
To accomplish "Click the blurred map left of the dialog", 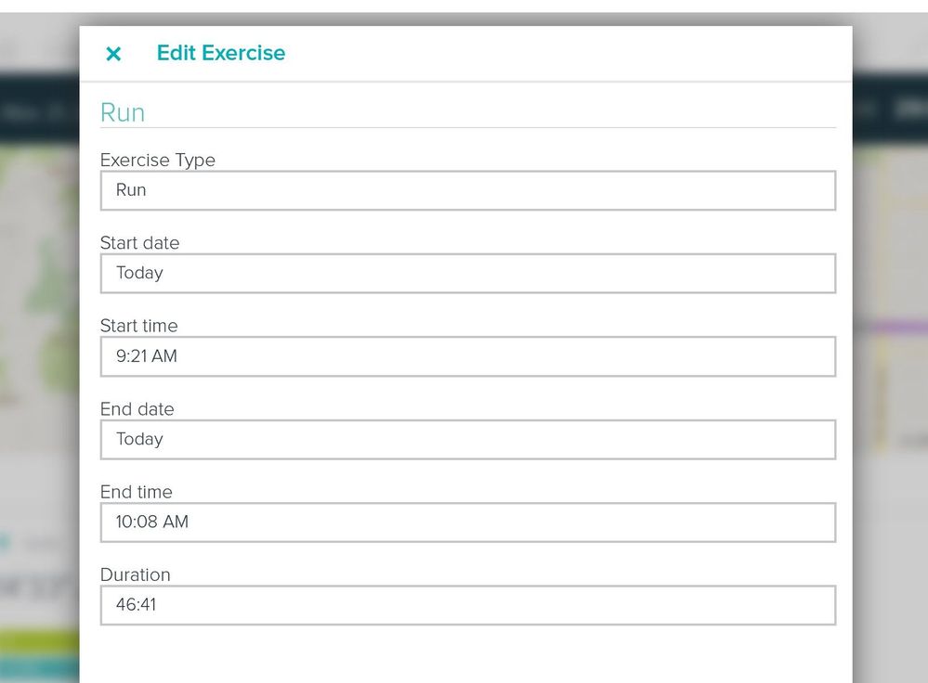I will pyautogui.click(x=39, y=297).
